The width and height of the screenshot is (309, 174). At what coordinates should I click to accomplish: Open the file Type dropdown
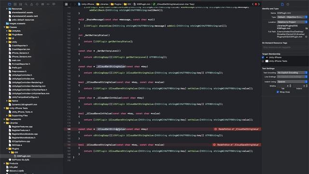tap(292, 17)
